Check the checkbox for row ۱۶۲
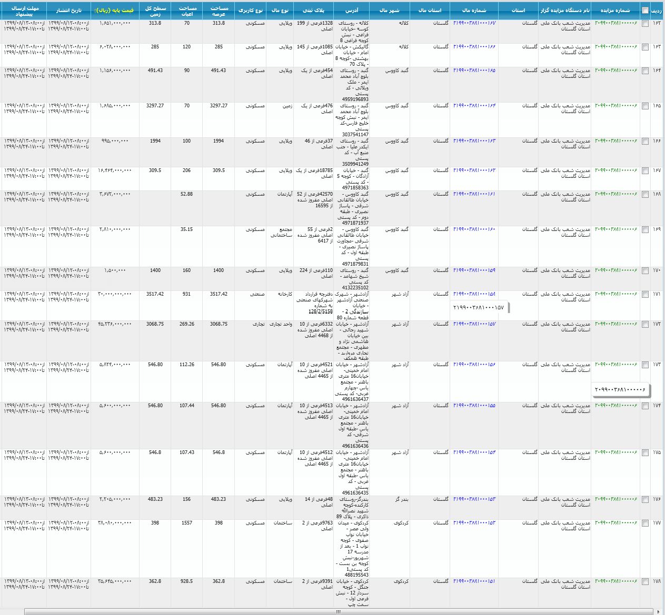The image size is (665, 615). 646,24
